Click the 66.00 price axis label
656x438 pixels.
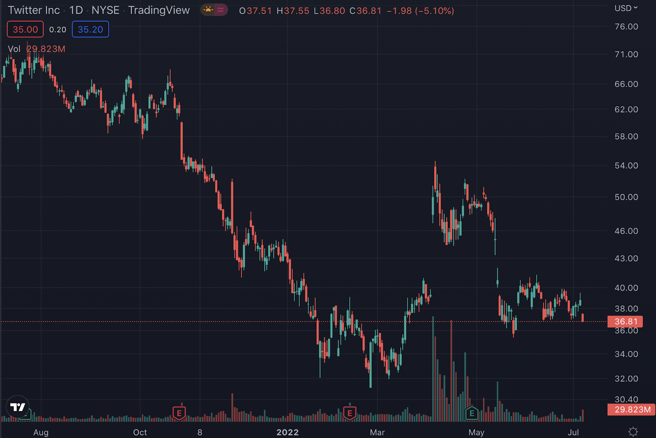point(626,84)
